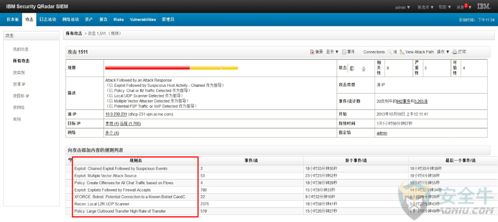Image resolution: width=498 pixels, height=222 pixels.
Task: Click the 786 events/flows count cell
Action: coord(203,190)
